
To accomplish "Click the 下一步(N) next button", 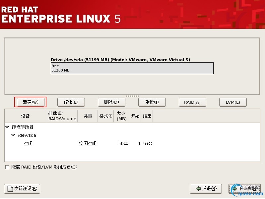I will tap(244, 188).
